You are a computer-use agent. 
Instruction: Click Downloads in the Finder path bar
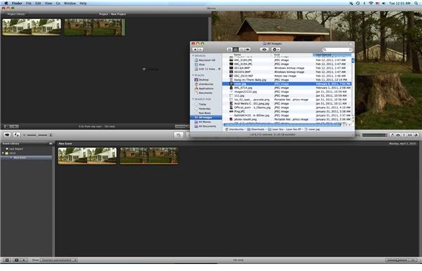pyautogui.click(x=256, y=129)
